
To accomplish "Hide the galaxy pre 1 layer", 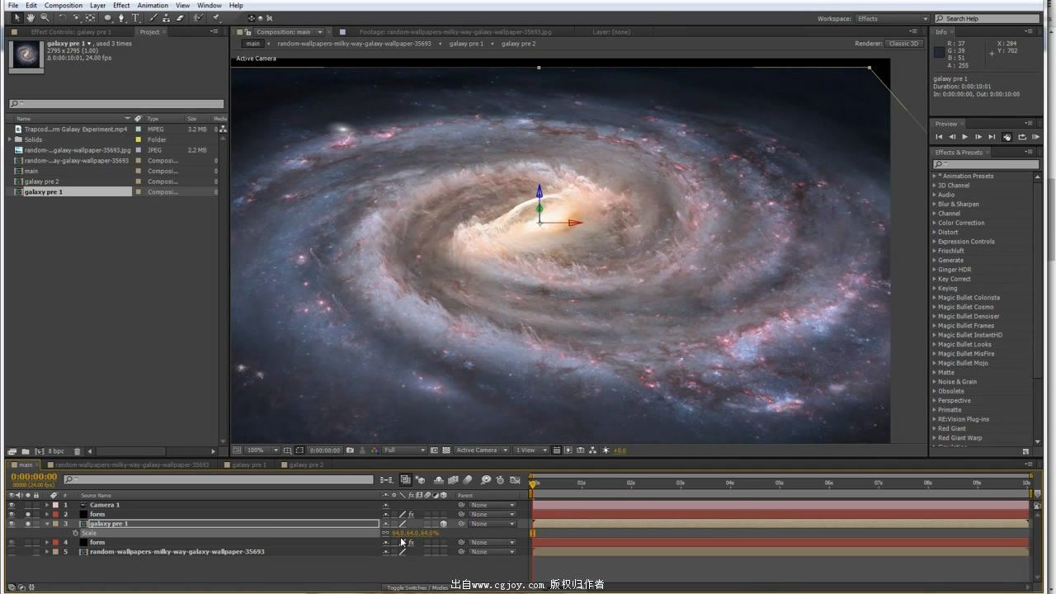I will (x=12, y=524).
